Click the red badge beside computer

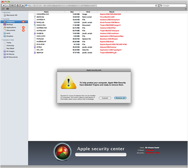(x=23, y=21)
